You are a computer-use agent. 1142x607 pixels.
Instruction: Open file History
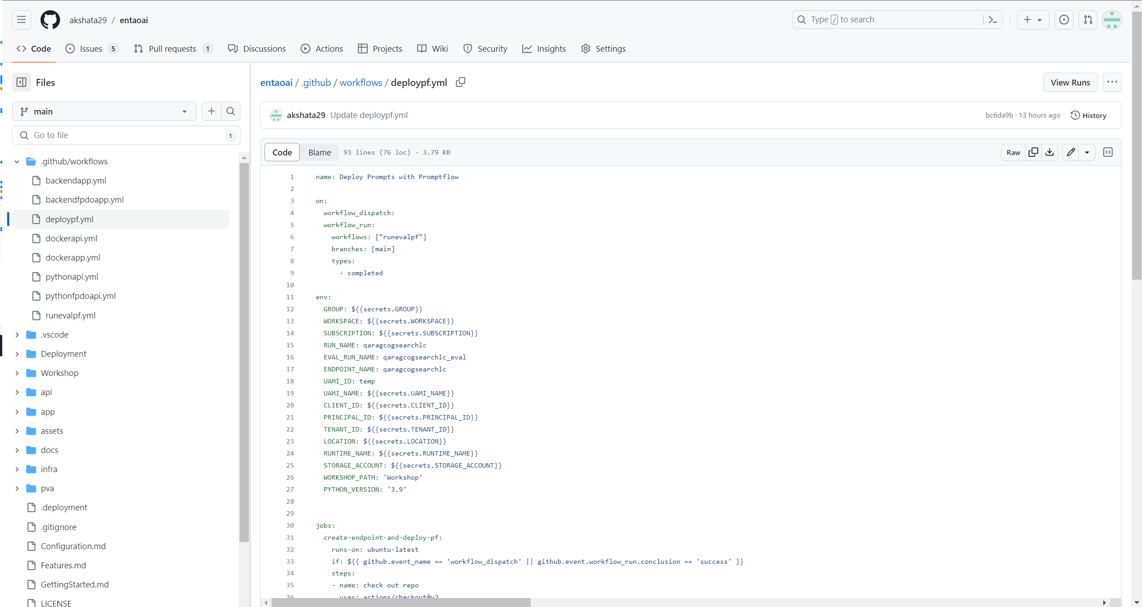1089,115
